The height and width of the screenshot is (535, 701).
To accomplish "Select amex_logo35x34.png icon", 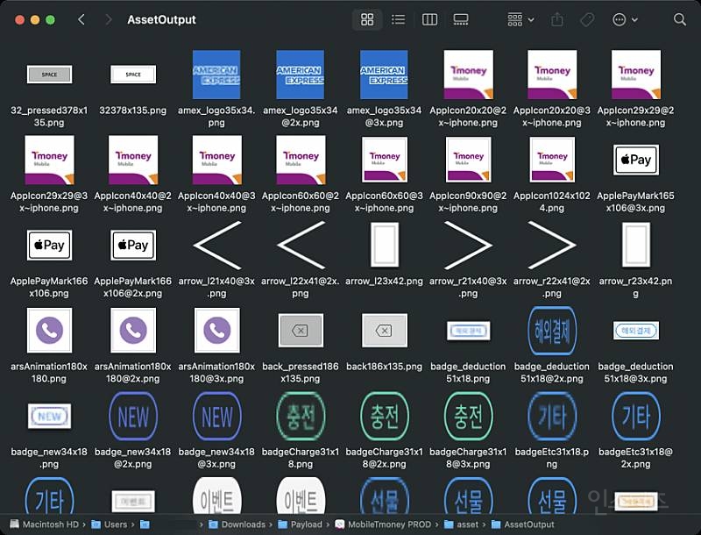I will [216, 75].
